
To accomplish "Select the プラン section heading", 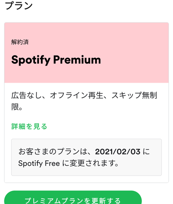I will click(x=19, y=5).
